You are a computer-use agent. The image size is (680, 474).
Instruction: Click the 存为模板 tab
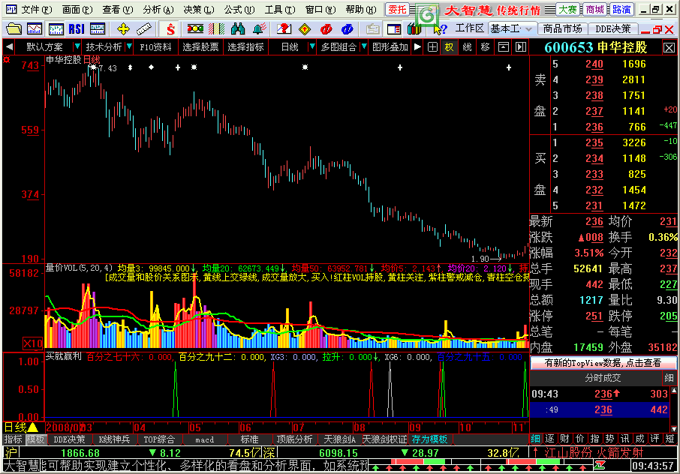(x=429, y=439)
